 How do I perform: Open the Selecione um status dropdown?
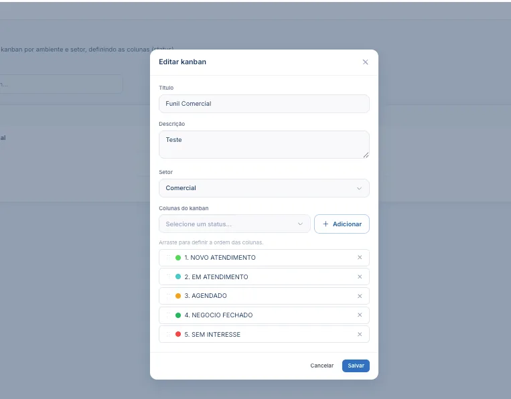coord(234,224)
